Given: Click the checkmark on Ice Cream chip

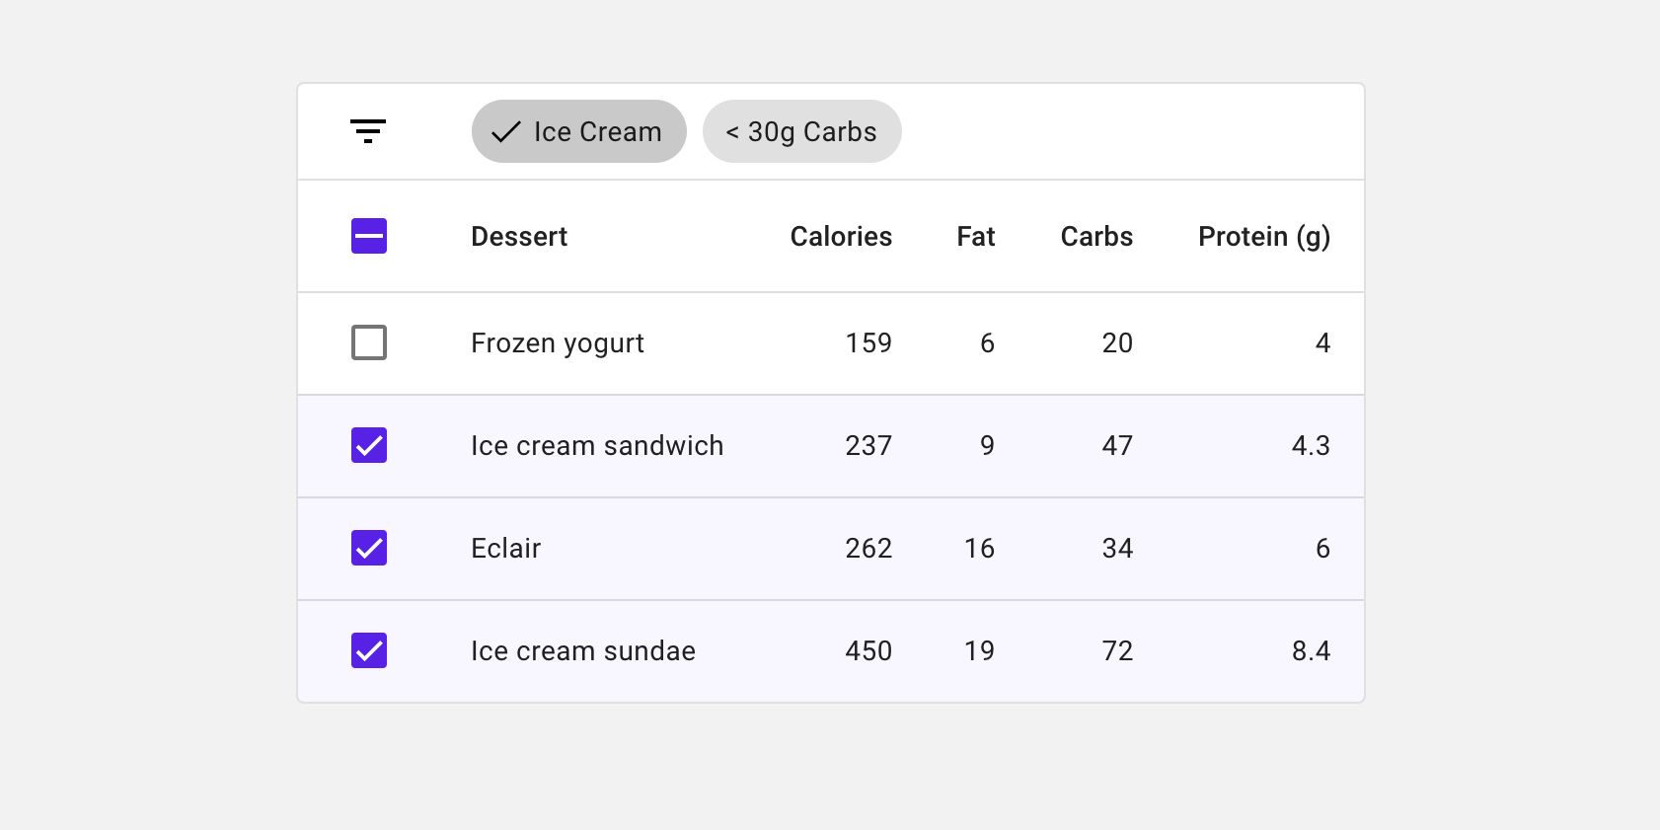Looking at the screenshot, I should click(506, 131).
